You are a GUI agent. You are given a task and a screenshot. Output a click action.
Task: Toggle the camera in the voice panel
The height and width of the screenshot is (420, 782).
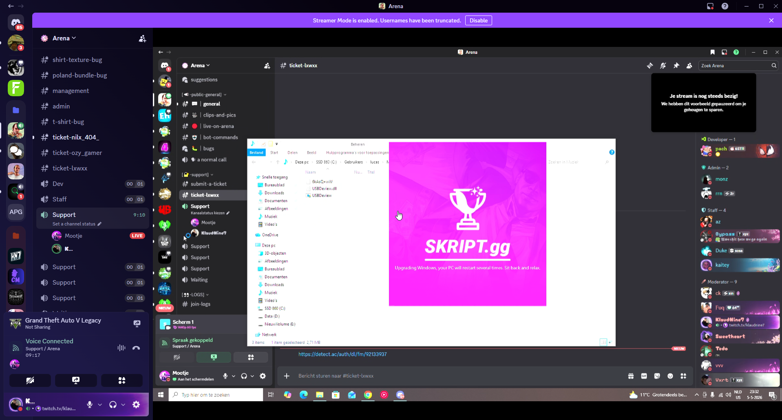[30, 380]
